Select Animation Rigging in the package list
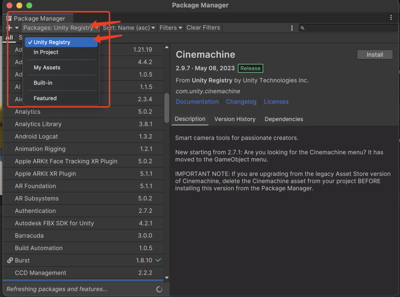This screenshot has height=297, width=400. (x=40, y=149)
